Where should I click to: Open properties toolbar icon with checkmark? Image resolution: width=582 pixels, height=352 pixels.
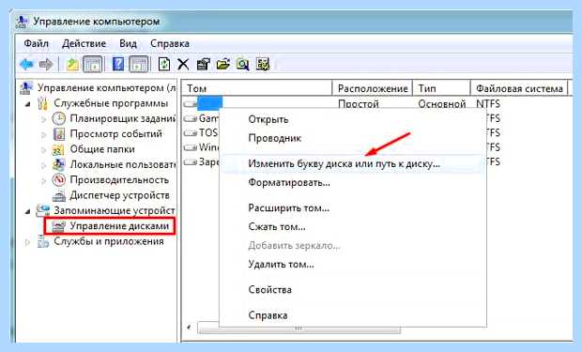point(203,64)
